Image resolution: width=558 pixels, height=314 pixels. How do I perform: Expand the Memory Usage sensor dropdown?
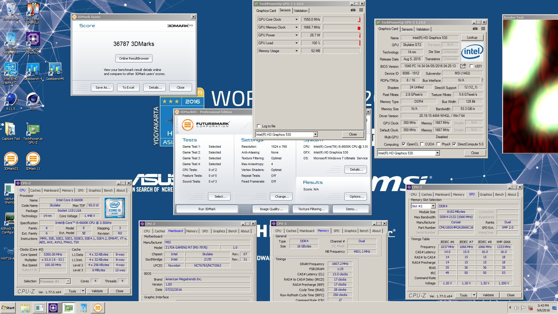[x=296, y=51]
